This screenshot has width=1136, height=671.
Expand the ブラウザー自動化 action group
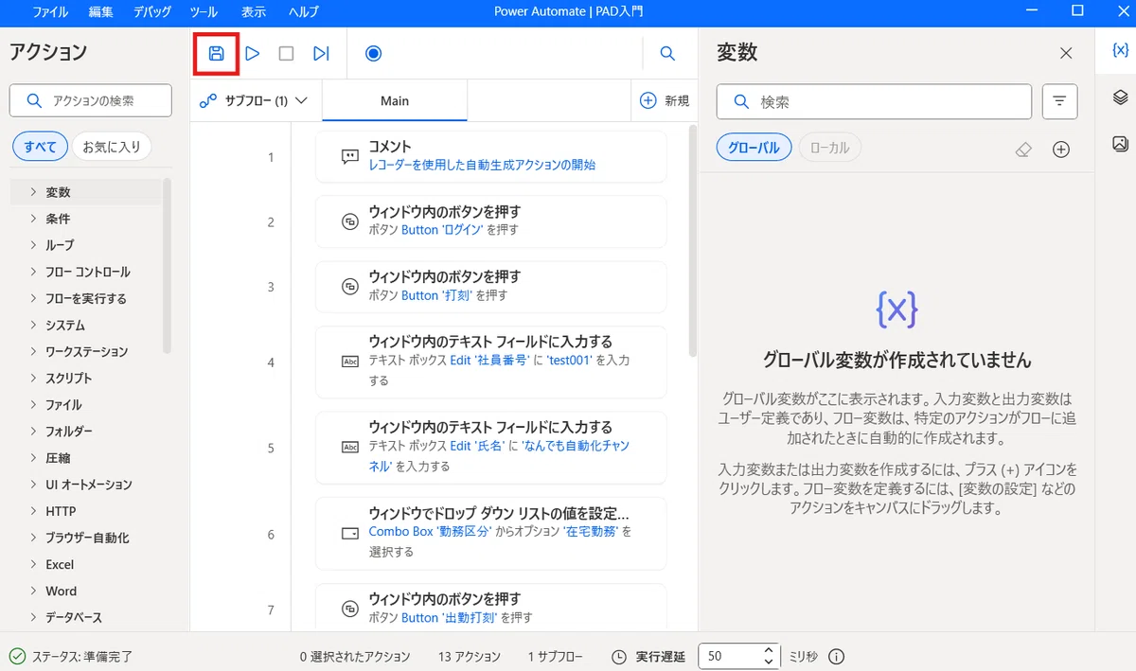pos(33,538)
